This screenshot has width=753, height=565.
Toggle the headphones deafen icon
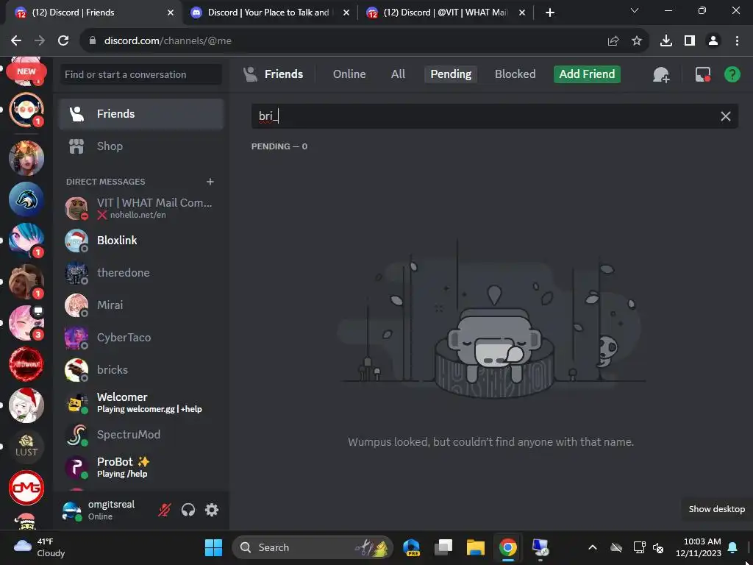coord(188,510)
